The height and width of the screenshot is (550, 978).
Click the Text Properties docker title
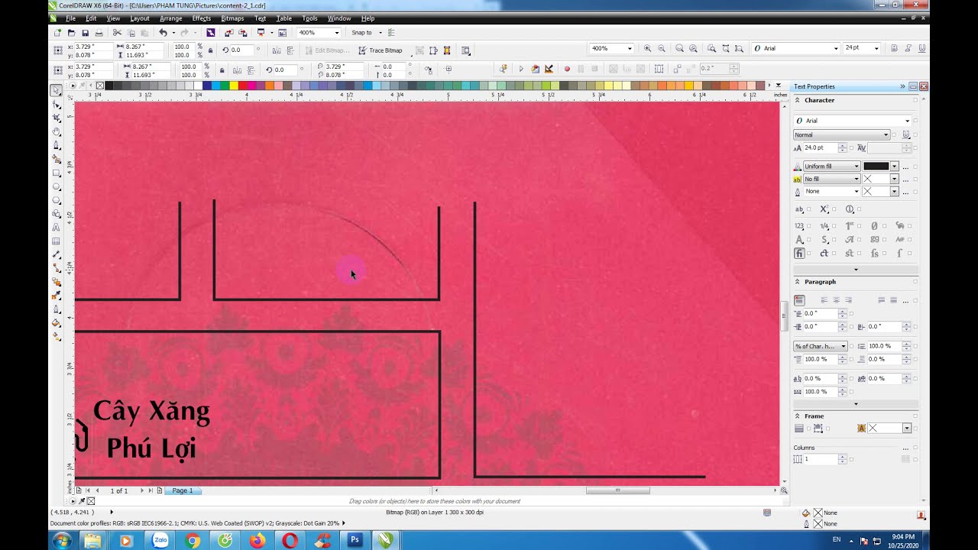814,86
